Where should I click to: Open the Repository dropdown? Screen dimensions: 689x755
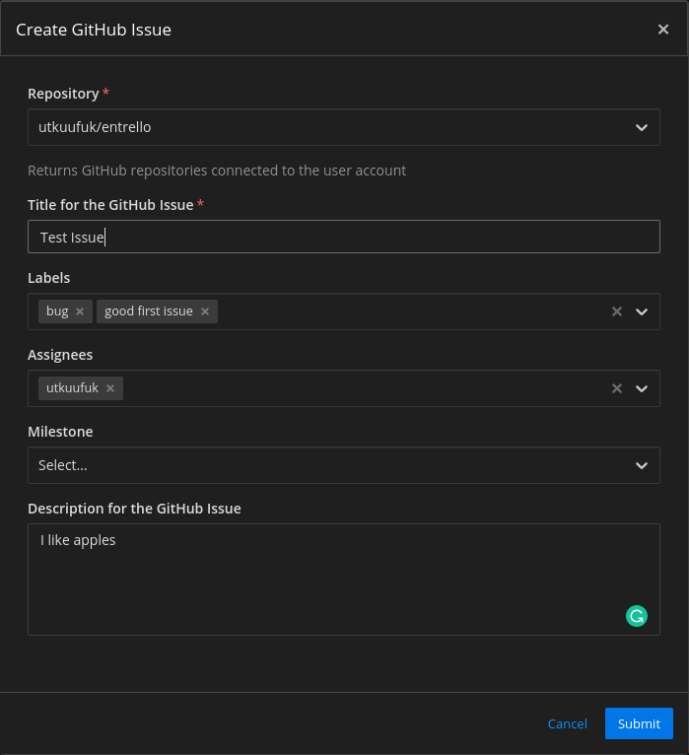[x=344, y=127]
